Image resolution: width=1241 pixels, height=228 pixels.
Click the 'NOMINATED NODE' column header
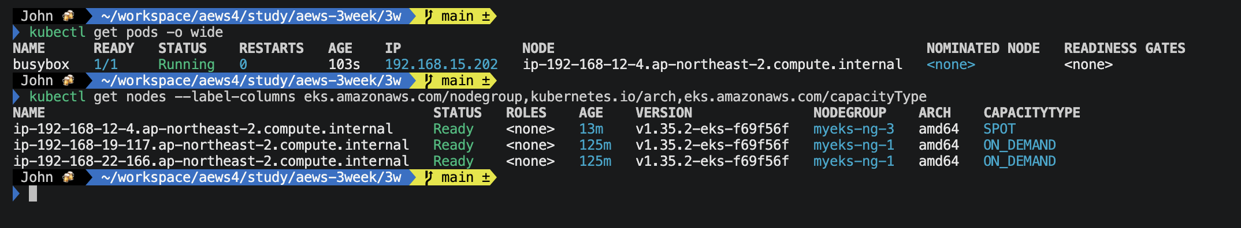[983, 48]
